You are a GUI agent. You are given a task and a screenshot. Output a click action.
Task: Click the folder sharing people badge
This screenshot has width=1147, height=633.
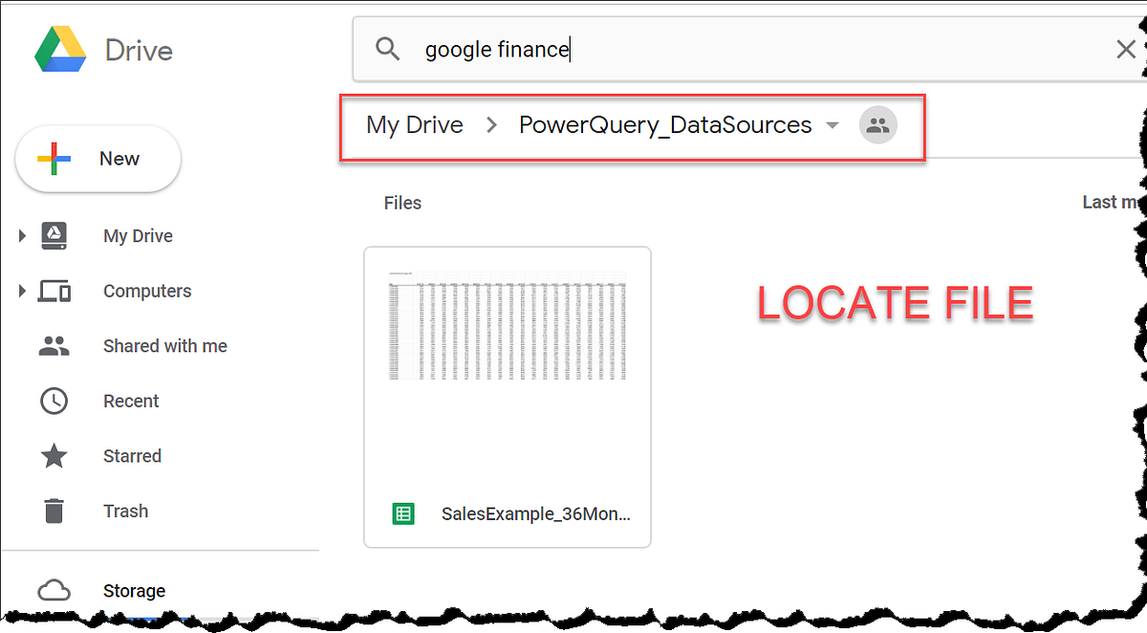(877, 124)
